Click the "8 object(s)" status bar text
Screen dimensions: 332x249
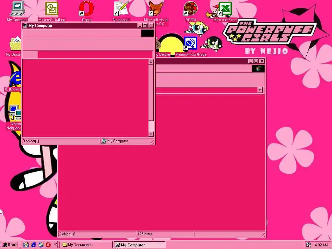click(x=31, y=141)
